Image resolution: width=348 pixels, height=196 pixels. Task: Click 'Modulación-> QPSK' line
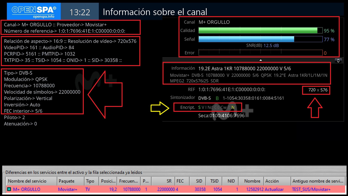pyautogui.click(x=26, y=79)
